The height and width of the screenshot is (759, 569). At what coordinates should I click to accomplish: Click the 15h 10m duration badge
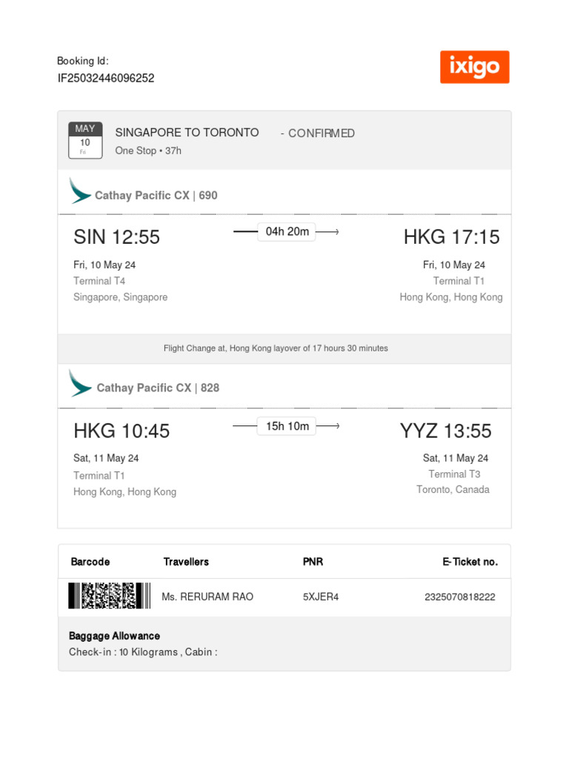coord(287,426)
